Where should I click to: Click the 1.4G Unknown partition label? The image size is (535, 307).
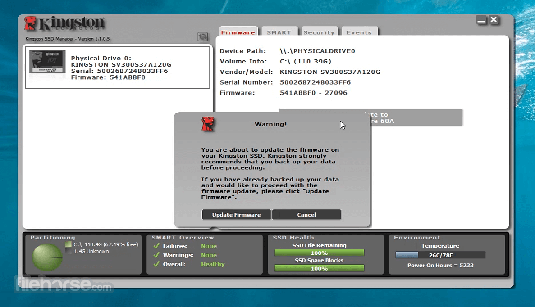click(x=91, y=251)
